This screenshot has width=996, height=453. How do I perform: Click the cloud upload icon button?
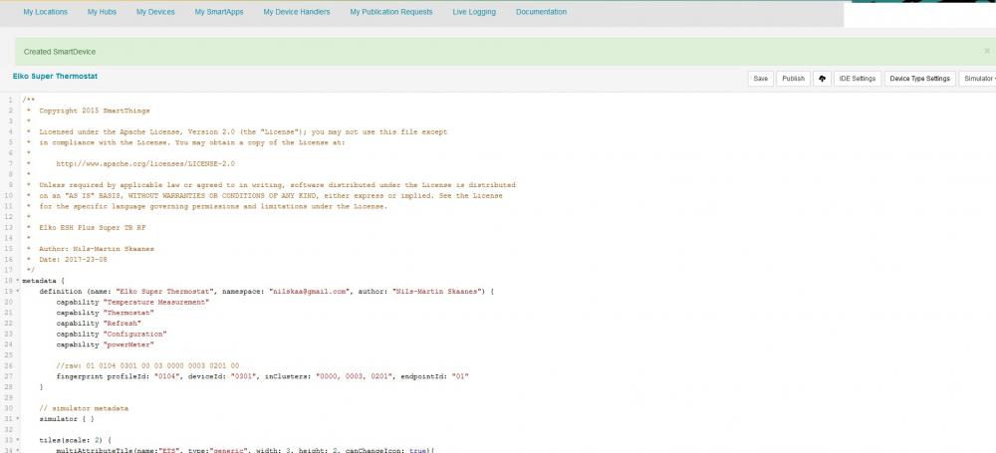(822, 78)
